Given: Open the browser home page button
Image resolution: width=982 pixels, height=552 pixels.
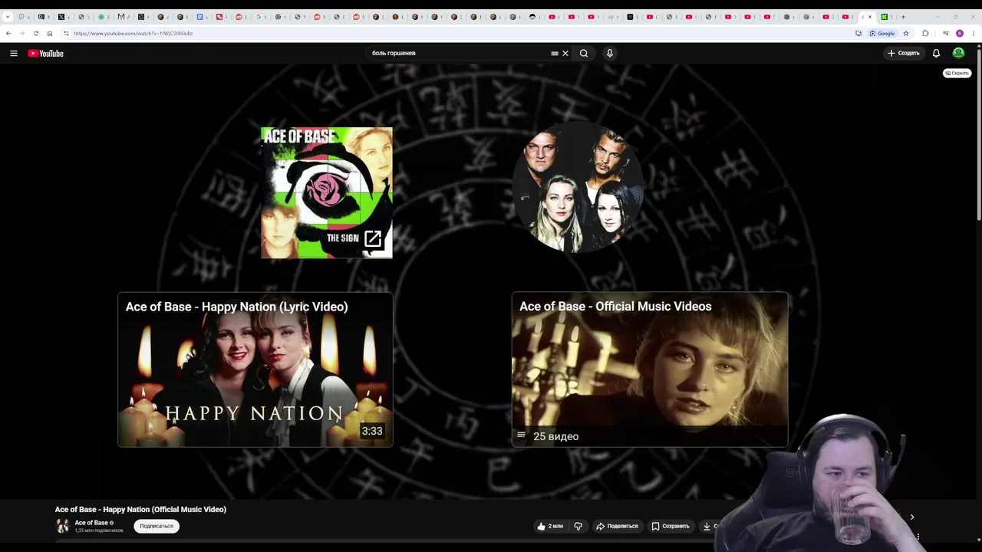Looking at the screenshot, I should (50, 33).
